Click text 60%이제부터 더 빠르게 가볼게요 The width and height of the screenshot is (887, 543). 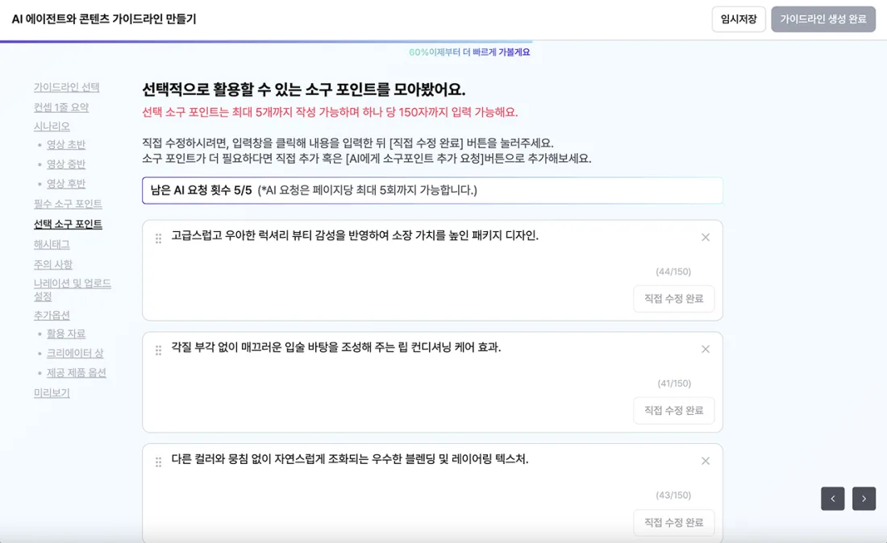click(x=469, y=52)
